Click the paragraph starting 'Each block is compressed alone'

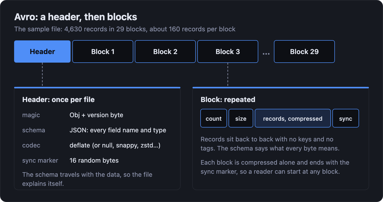(x=275, y=167)
